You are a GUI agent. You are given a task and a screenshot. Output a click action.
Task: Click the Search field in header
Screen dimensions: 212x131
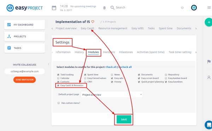[x=120, y=7]
